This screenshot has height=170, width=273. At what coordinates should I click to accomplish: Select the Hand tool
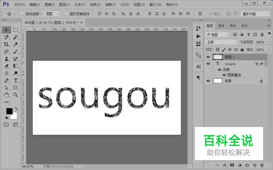[6, 95]
